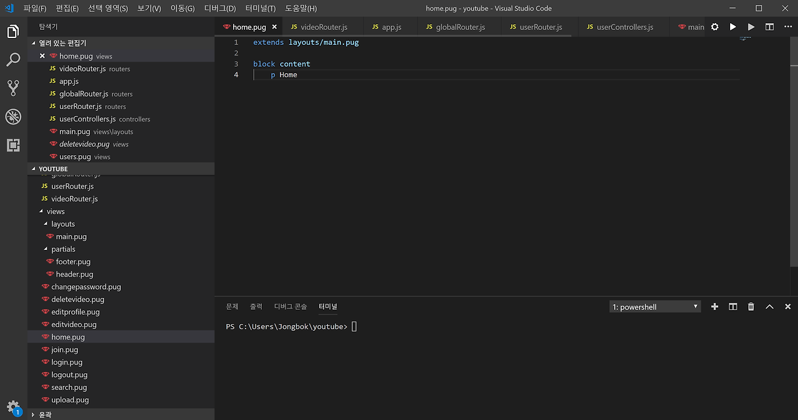Switch to the userControllers.js editor tab
This screenshot has width=798, height=420.
[x=624, y=27]
